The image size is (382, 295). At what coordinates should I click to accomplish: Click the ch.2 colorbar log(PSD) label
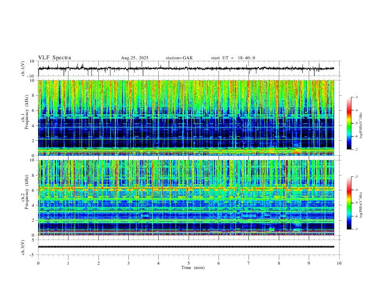[x=361, y=205]
